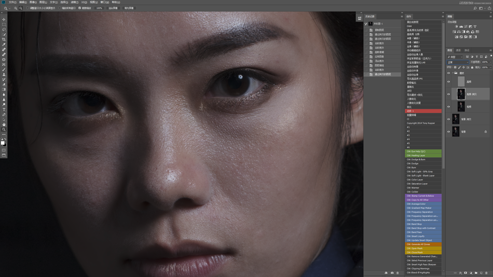Delete history state with the trash icon

point(398,273)
